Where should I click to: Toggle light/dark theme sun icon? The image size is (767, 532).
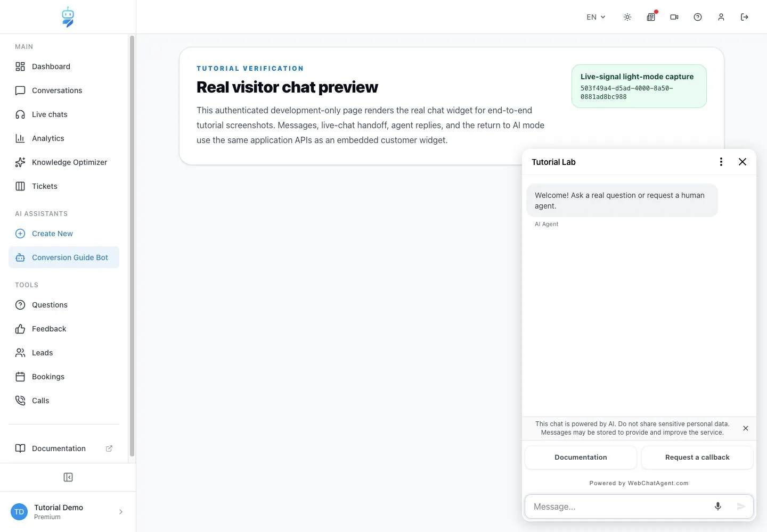[627, 17]
